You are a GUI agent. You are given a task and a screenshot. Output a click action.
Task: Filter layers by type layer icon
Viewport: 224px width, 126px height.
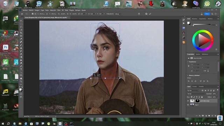pos(208,90)
